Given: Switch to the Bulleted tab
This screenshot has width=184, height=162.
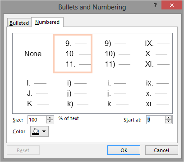Looking at the screenshot, I should coord(19,23).
